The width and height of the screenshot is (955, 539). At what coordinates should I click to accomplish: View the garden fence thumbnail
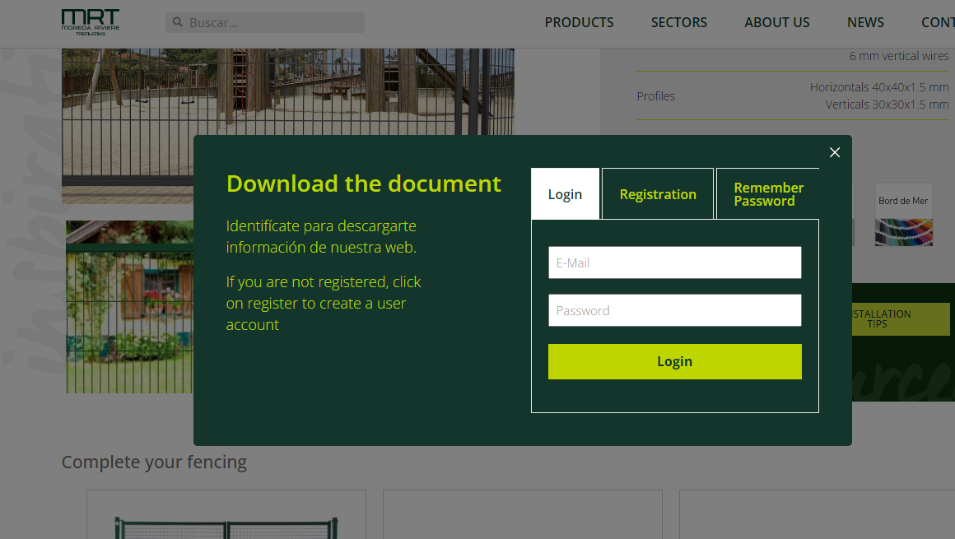[x=130, y=307]
